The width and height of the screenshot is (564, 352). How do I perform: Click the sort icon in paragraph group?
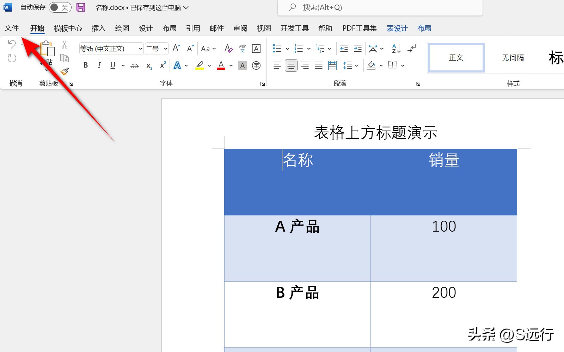pyautogui.click(x=396, y=48)
